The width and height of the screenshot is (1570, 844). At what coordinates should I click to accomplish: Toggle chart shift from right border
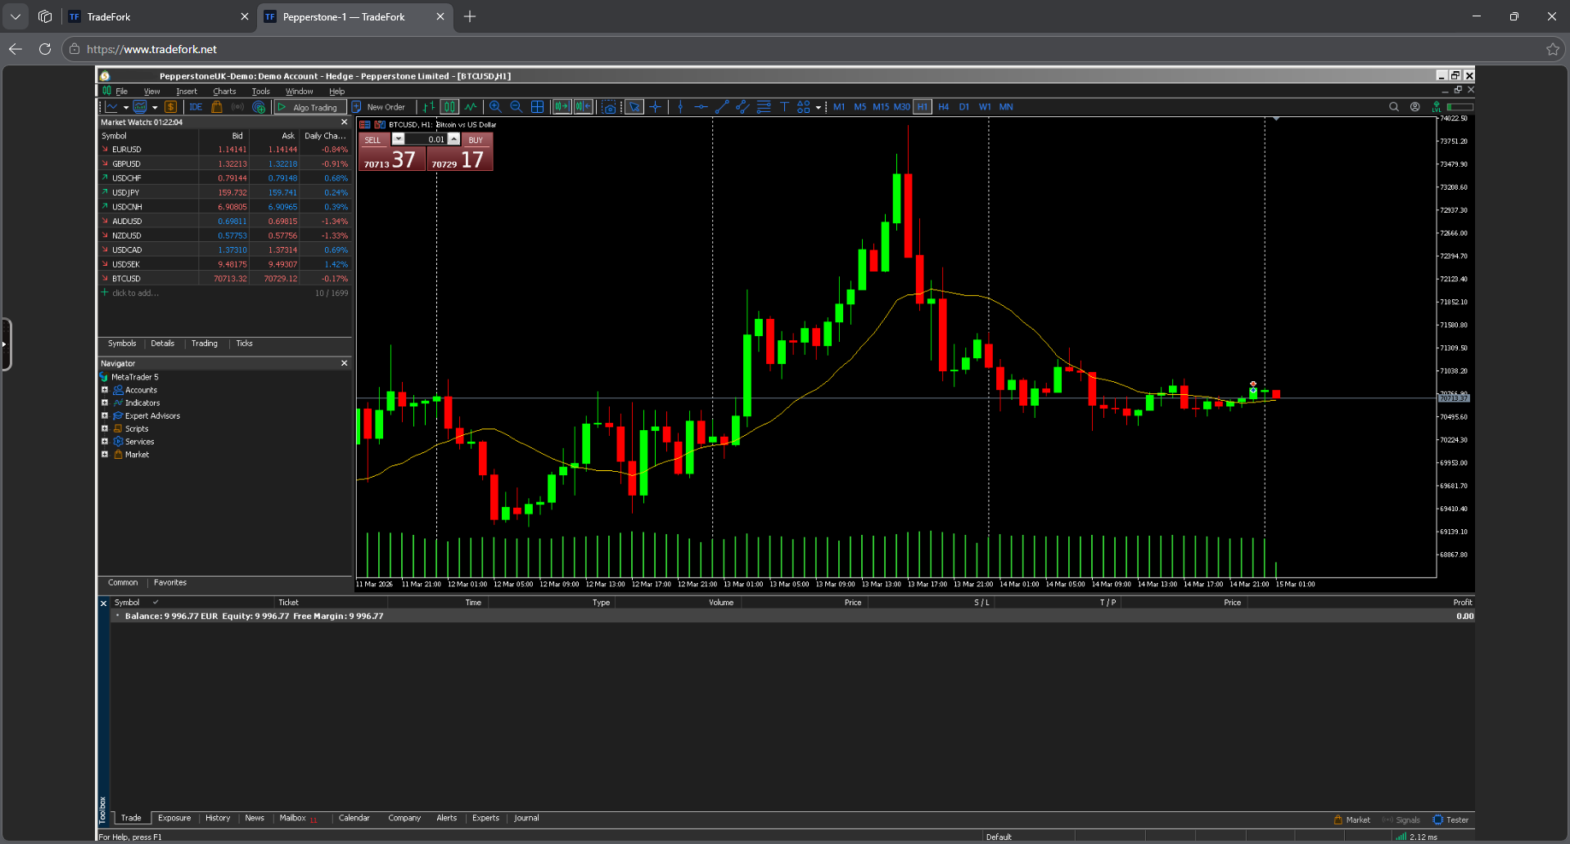point(583,107)
